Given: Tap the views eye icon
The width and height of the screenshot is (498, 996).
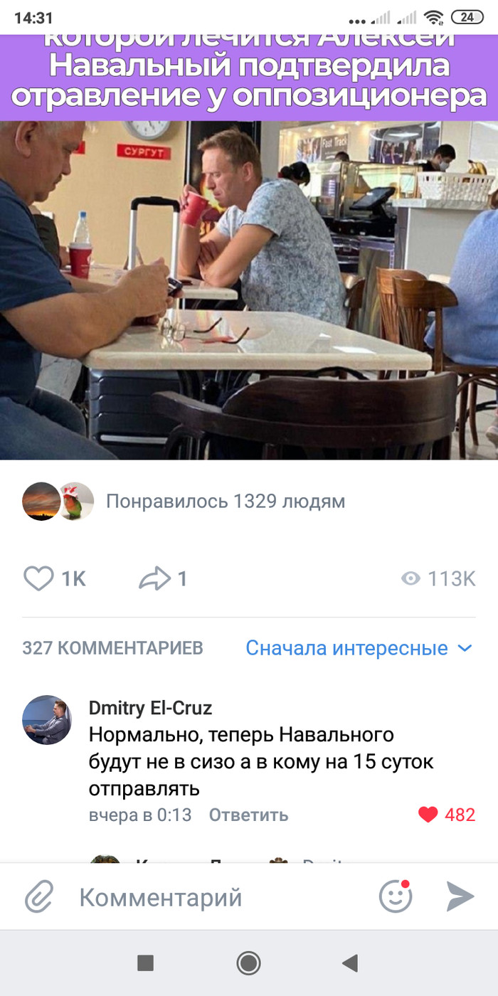Looking at the screenshot, I should click(410, 578).
